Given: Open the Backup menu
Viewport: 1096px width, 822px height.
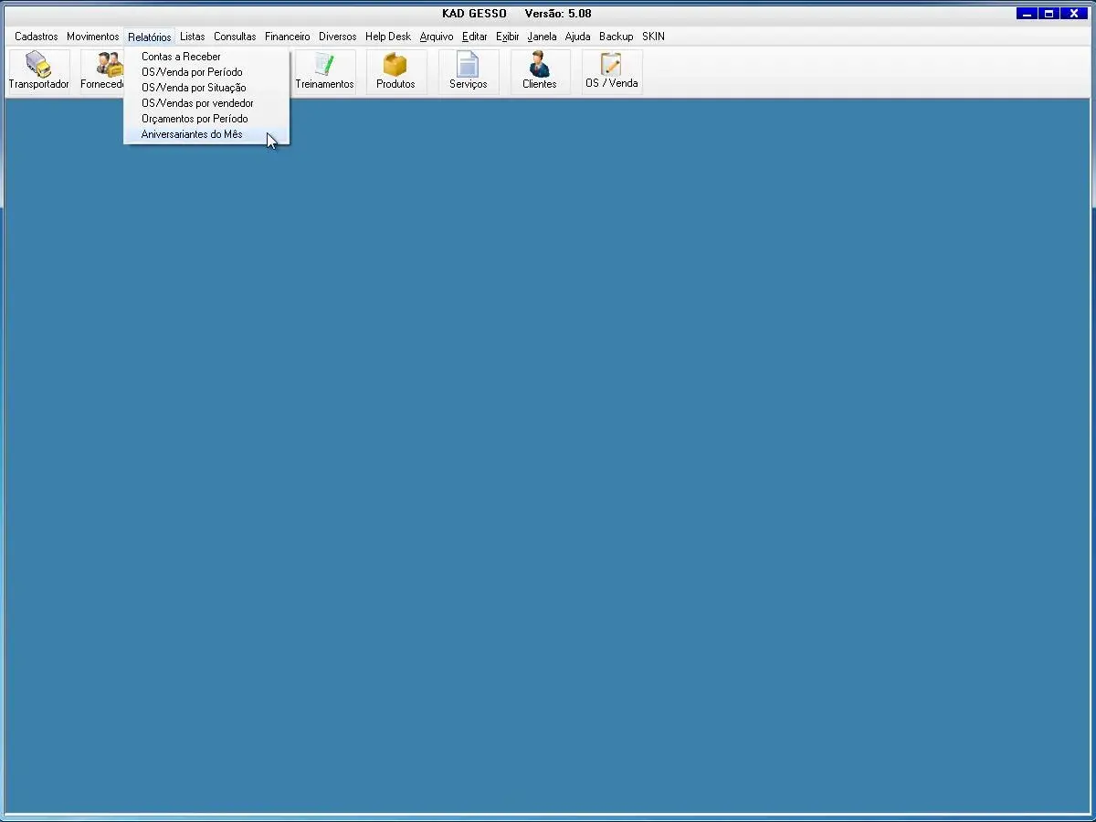Looking at the screenshot, I should (x=616, y=37).
